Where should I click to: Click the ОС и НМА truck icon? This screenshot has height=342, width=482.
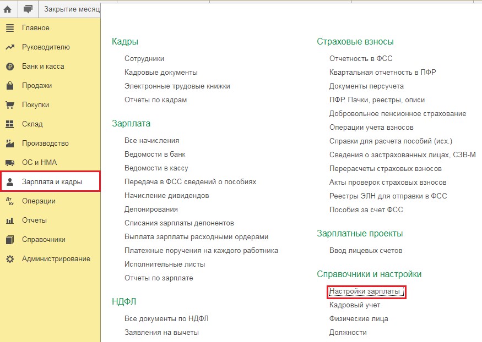pyautogui.click(x=10, y=163)
